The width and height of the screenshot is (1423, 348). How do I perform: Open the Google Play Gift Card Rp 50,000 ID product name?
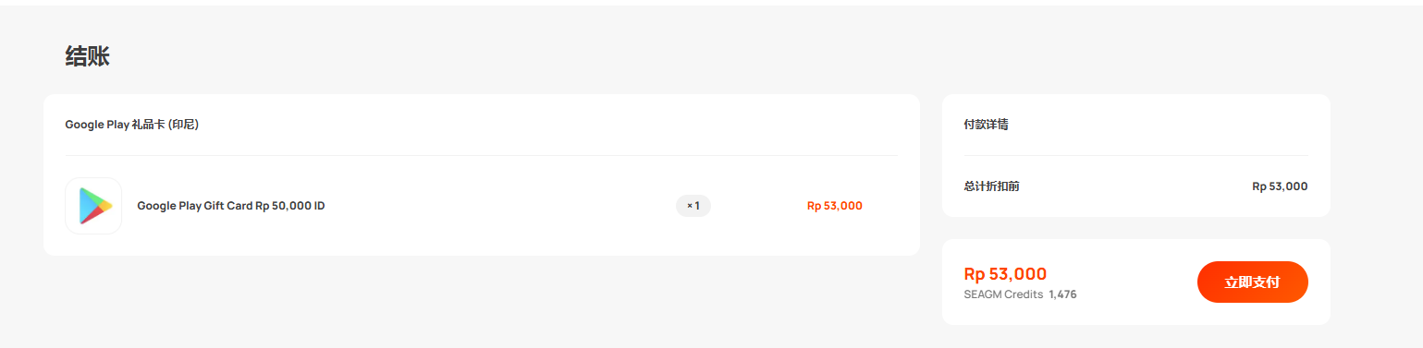[x=231, y=206]
